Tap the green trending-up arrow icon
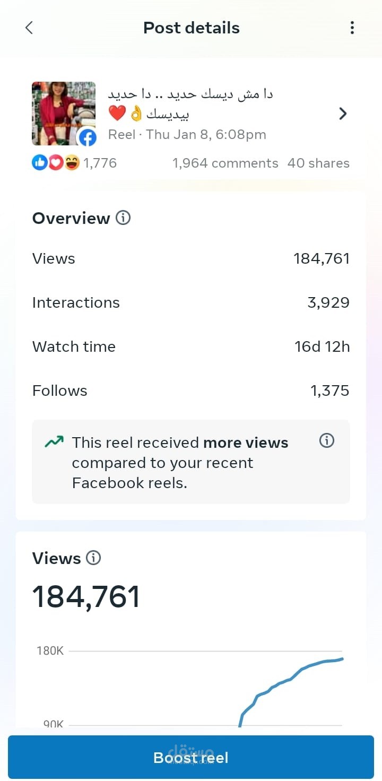 pyautogui.click(x=54, y=441)
